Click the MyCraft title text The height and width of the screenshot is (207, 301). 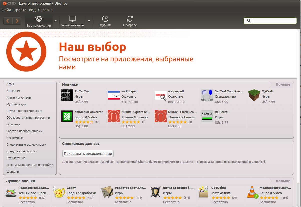tap(268, 91)
